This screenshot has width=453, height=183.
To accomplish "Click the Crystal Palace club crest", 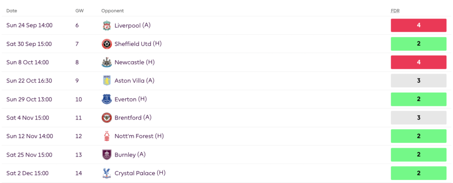I will pyautogui.click(x=106, y=173).
